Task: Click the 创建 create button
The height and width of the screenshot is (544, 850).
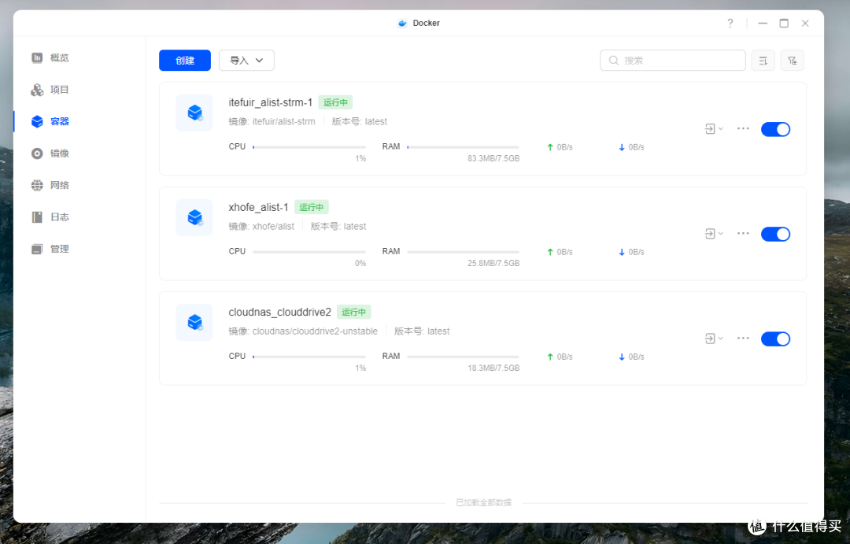Action: (x=185, y=60)
